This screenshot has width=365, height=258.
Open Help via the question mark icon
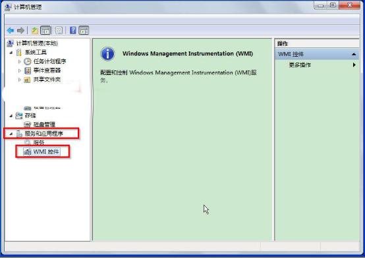click(73, 30)
